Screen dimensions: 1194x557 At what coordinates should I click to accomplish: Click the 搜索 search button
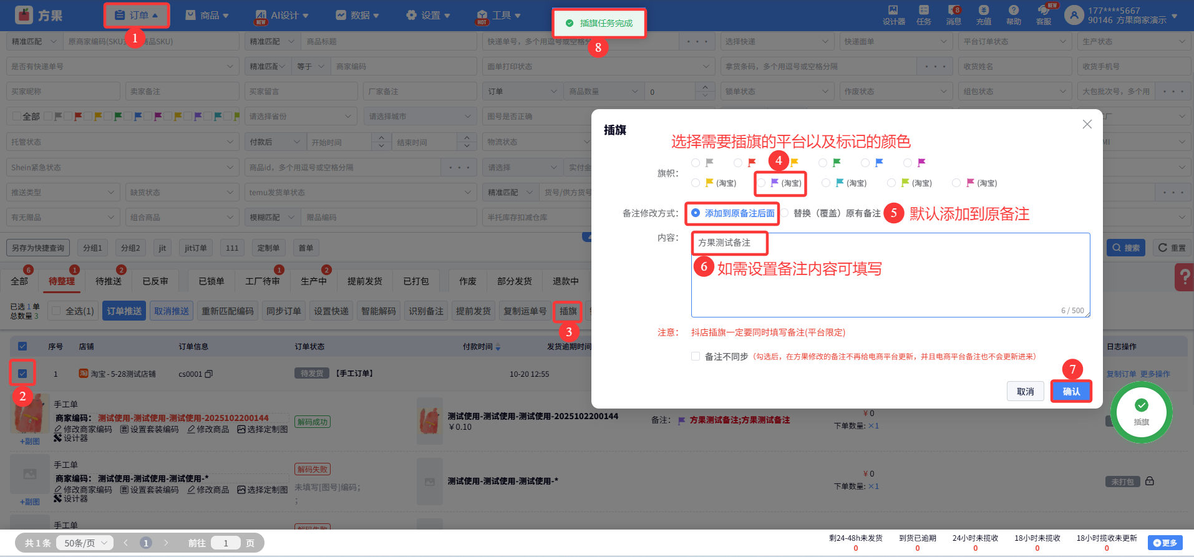[x=1127, y=248]
